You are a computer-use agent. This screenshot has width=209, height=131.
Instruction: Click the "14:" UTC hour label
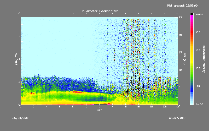pyautogui.click(x=112, y=107)
